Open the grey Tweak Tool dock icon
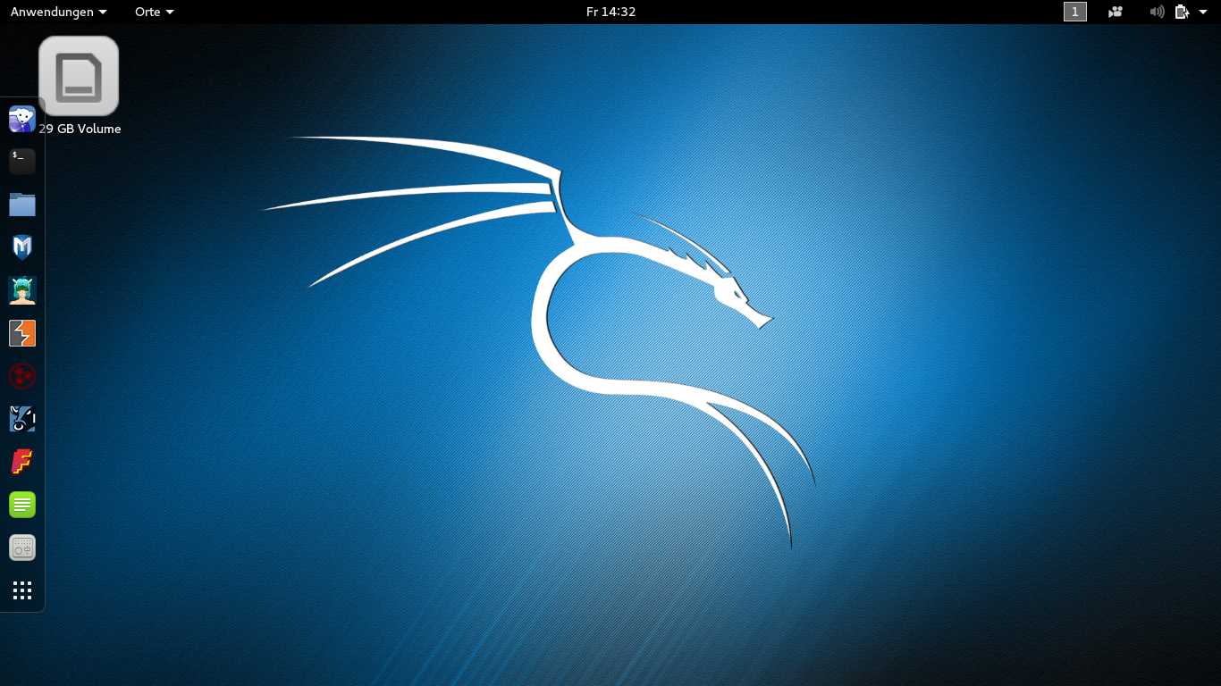This screenshot has width=1221, height=686. pos(22,548)
